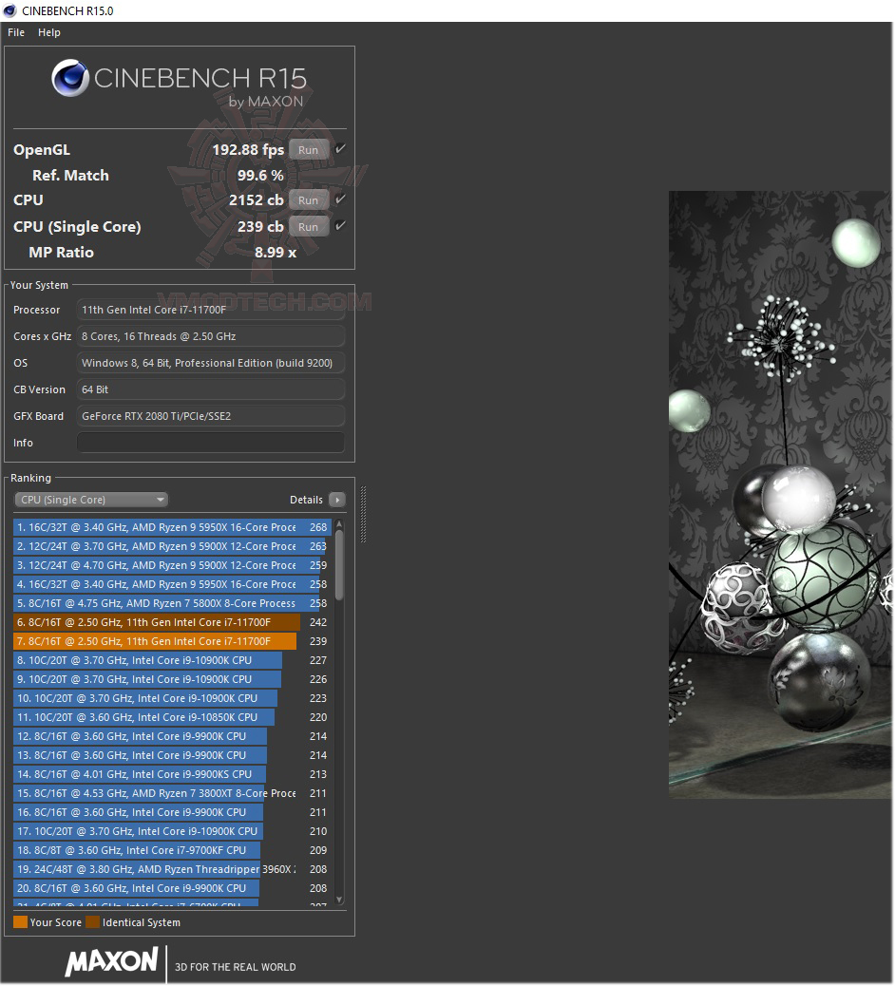Select ranking row 19 Ryzen Threadripper 3960X
The width and height of the screenshot is (895, 986).
pos(172,869)
